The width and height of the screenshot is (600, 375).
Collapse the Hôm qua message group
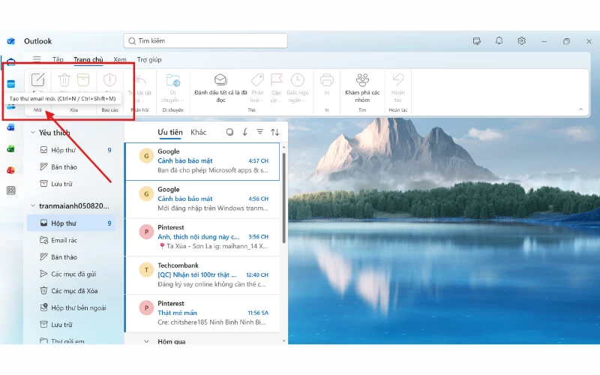pyautogui.click(x=146, y=341)
